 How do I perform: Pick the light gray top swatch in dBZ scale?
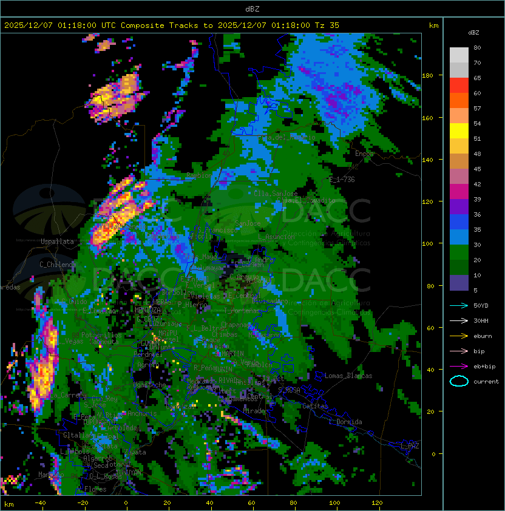point(459,55)
